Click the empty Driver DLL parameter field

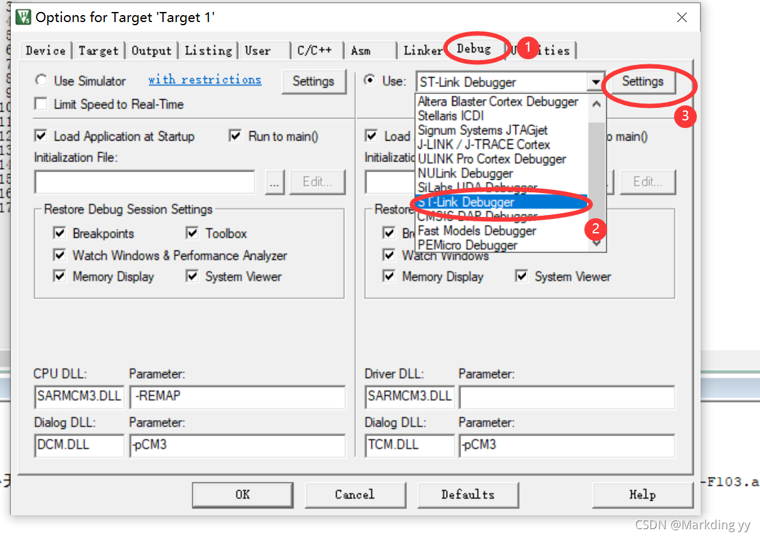tap(567, 397)
